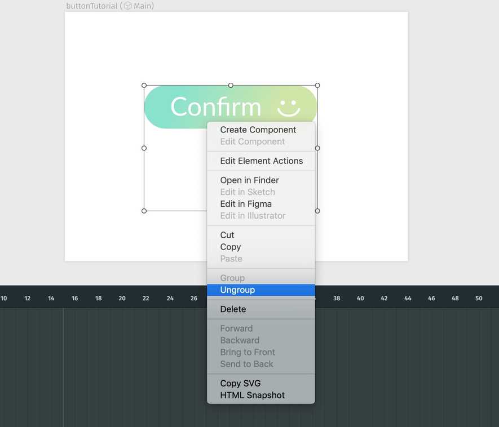Open "Edit Element Actions"

(x=260, y=161)
